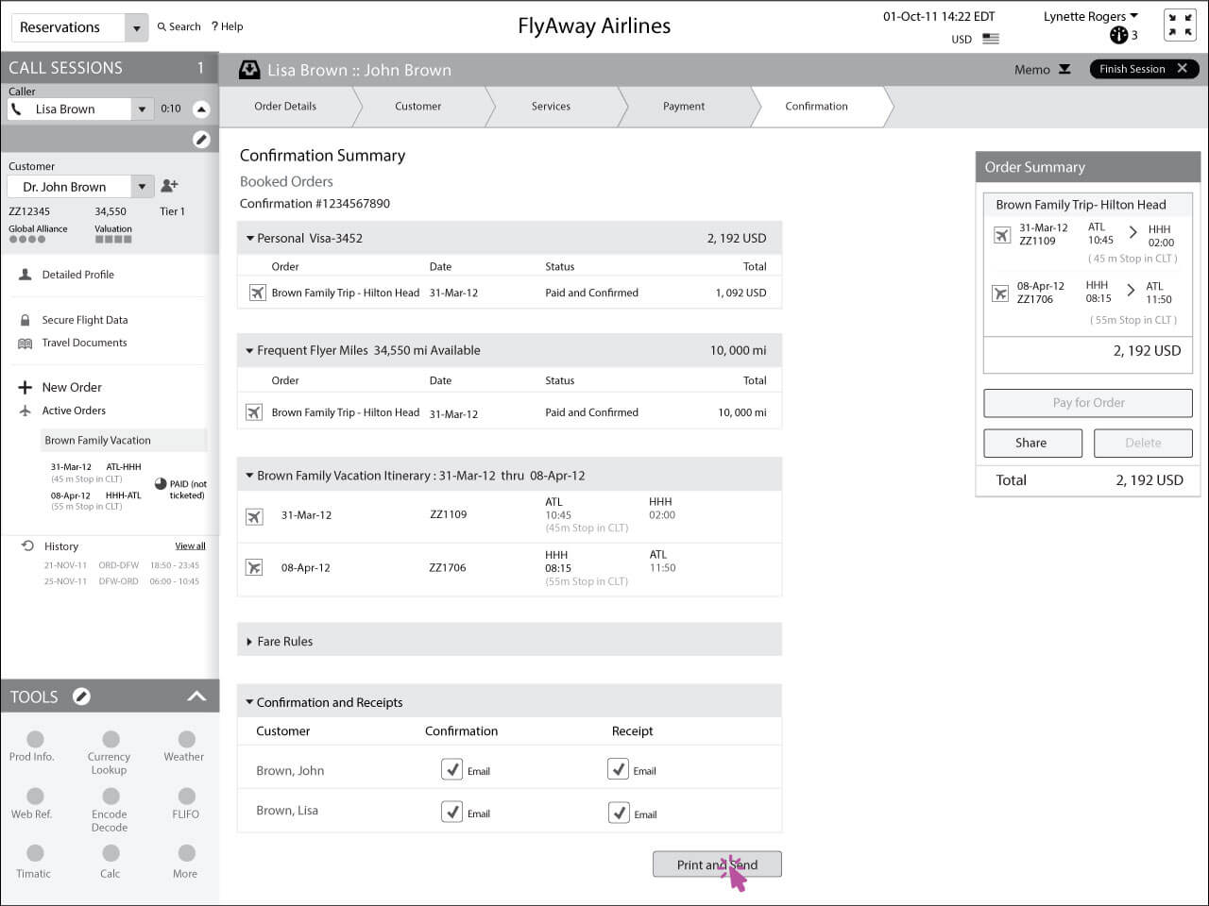Viewport: 1209px width, 906px height.
Task: Click the Finish Session button
Action: 1143,69
